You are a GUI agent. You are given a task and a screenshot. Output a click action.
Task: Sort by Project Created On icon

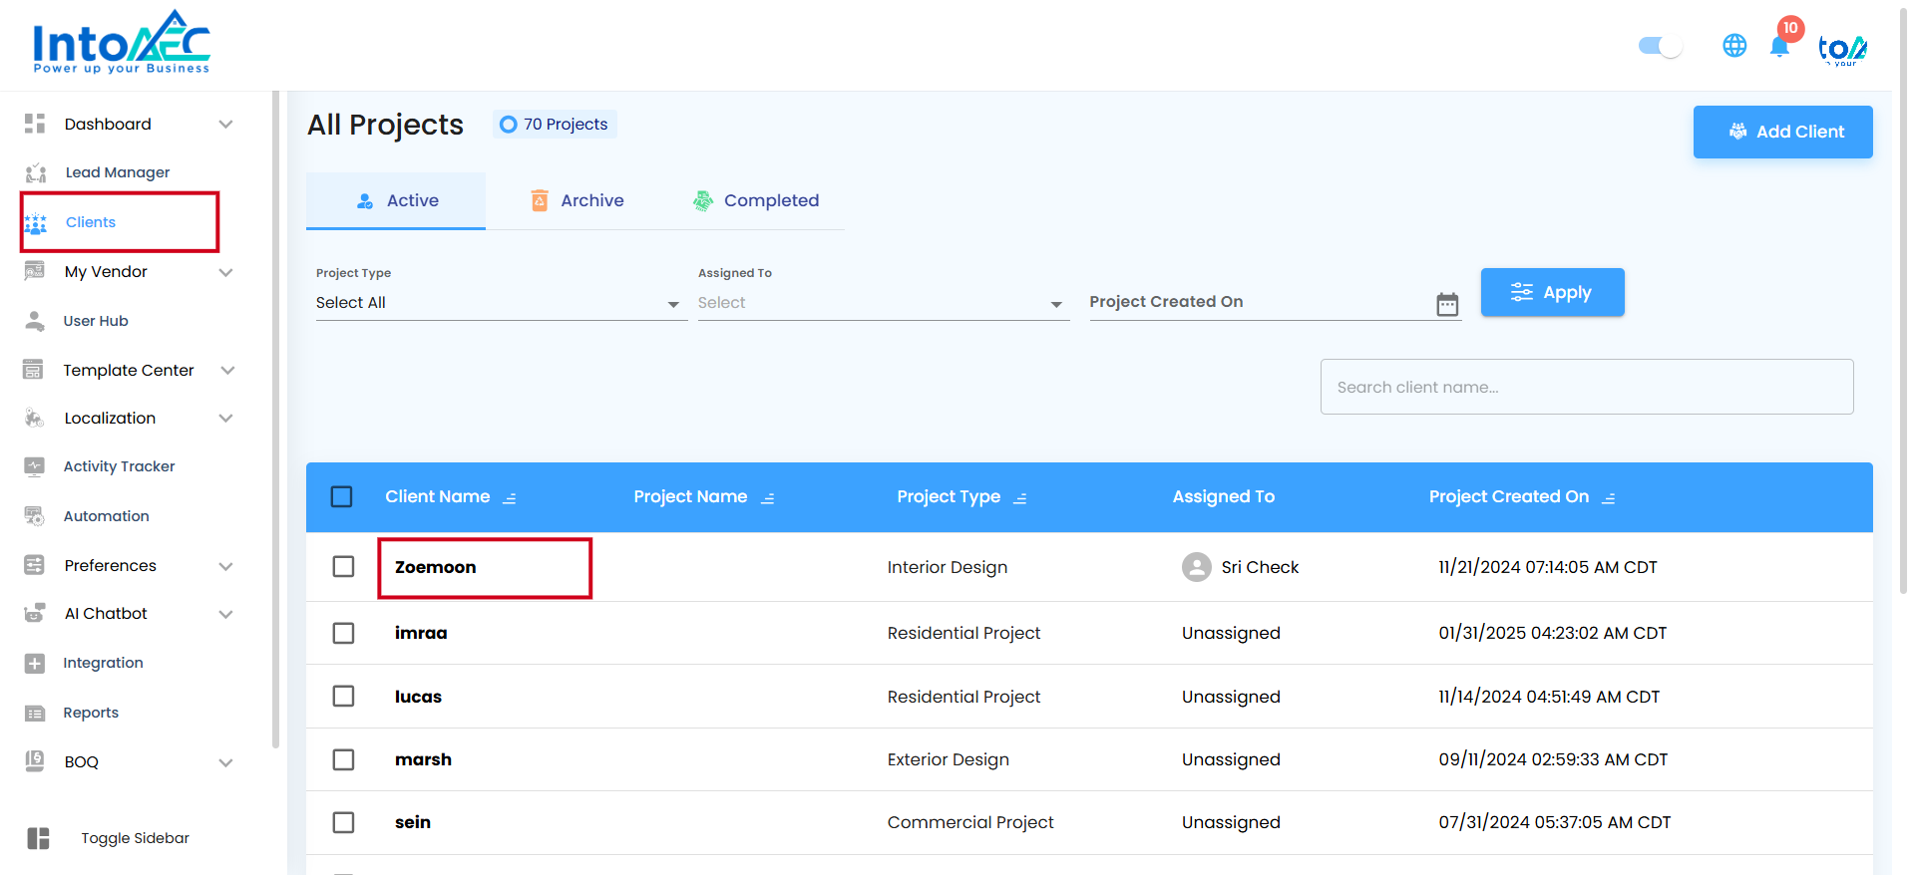point(1608,498)
